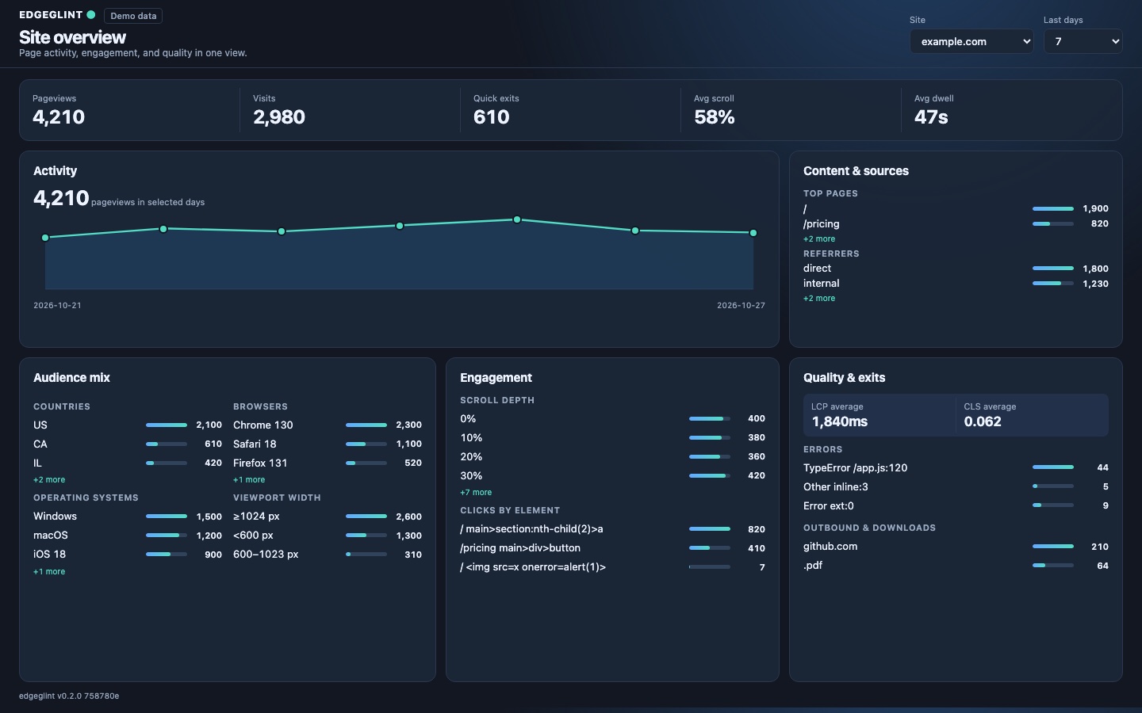Click the LCP average 1,840ms tile
Viewport: 1142px width, 713px height.
(879, 415)
